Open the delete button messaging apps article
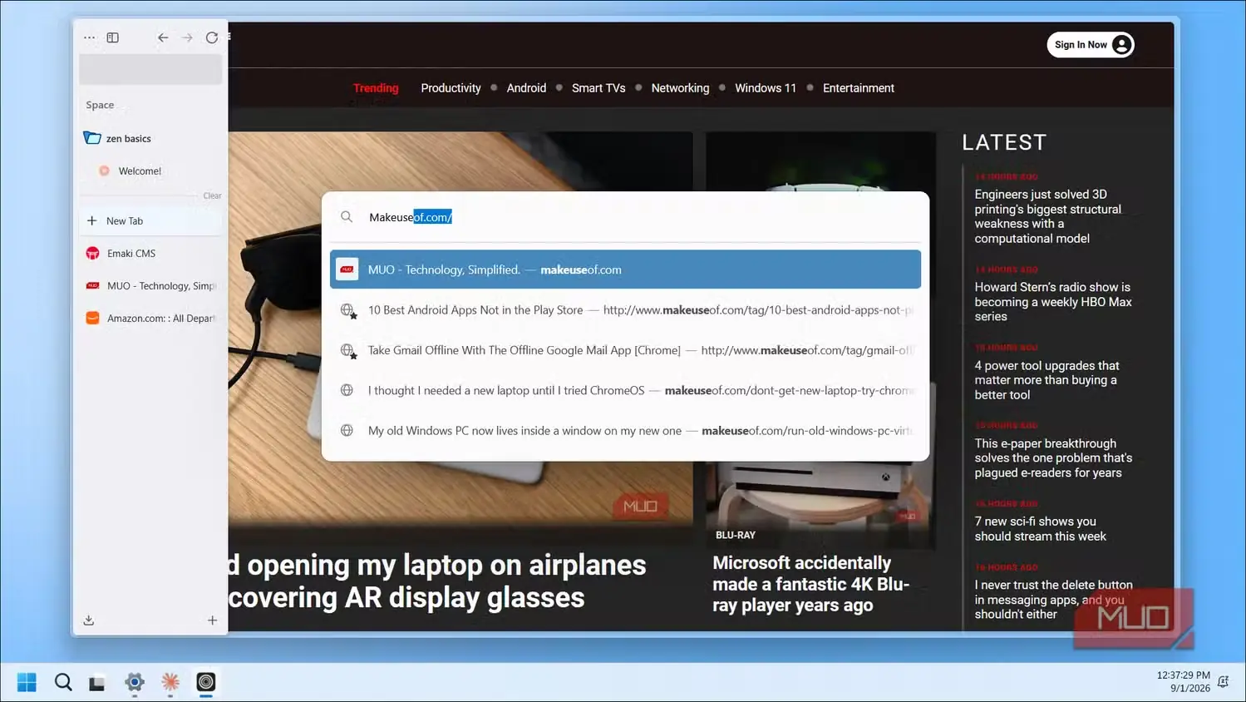 point(1053,600)
